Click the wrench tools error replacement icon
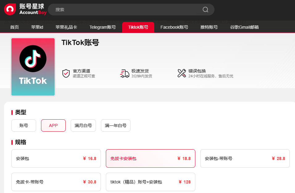The width and height of the screenshot is (295, 193). [181, 73]
